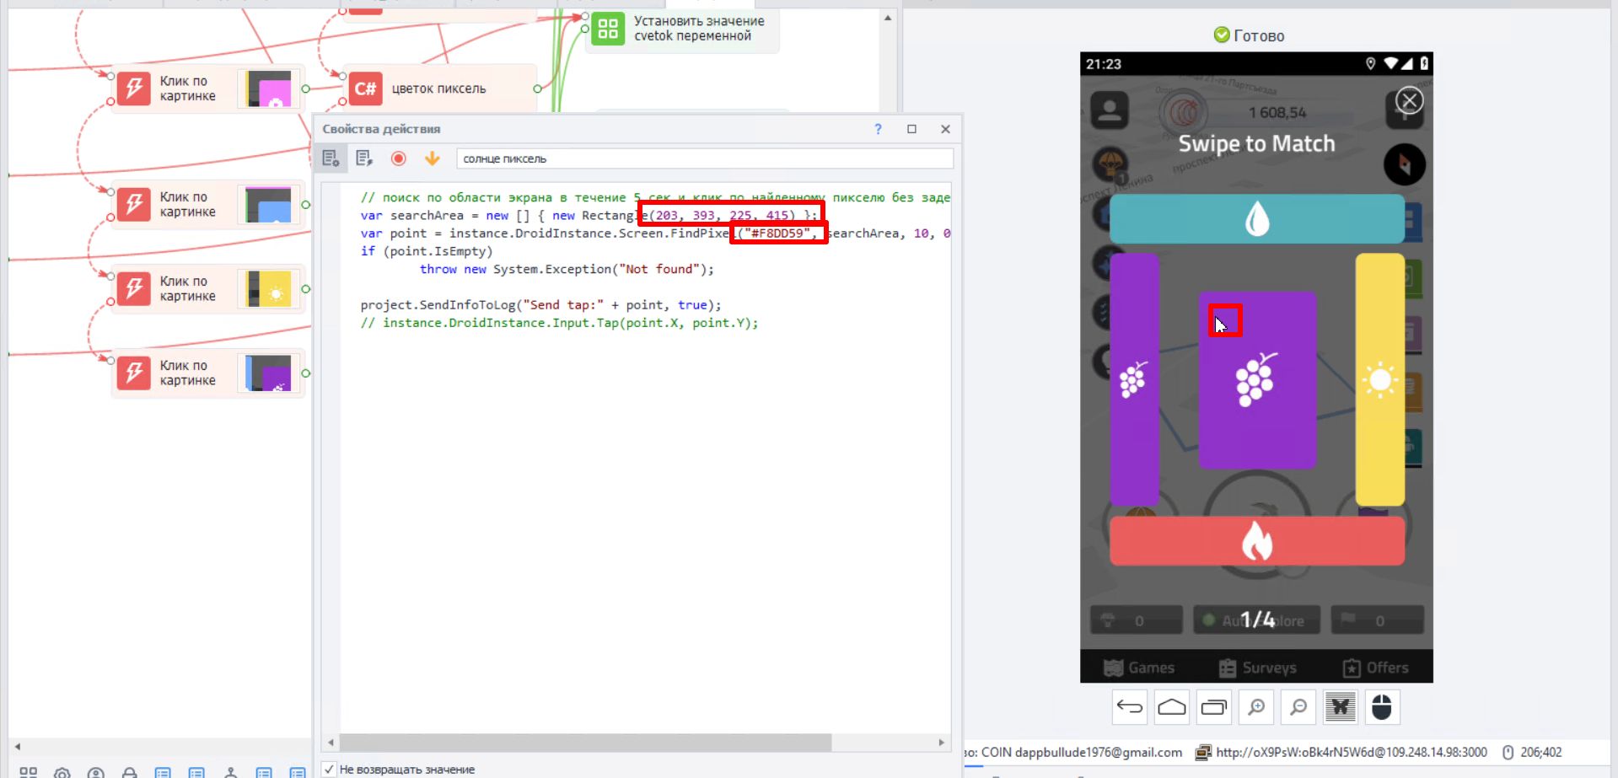
Task: Click the butterfly icon below emulator
Action: [1340, 707]
